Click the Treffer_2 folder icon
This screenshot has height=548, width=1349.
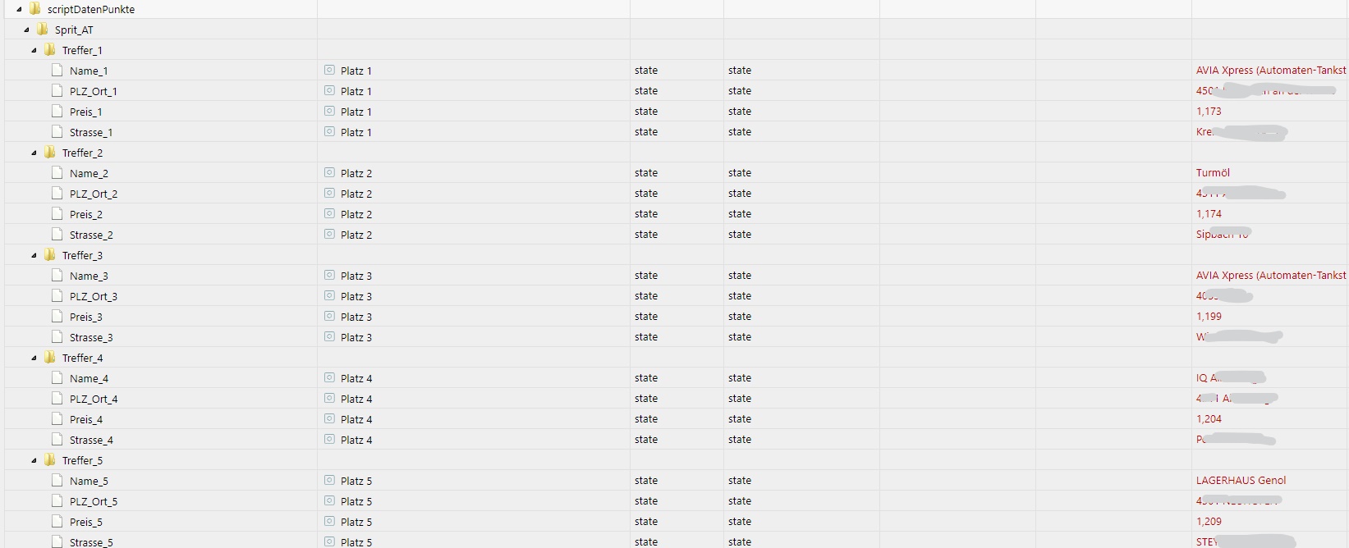click(50, 153)
